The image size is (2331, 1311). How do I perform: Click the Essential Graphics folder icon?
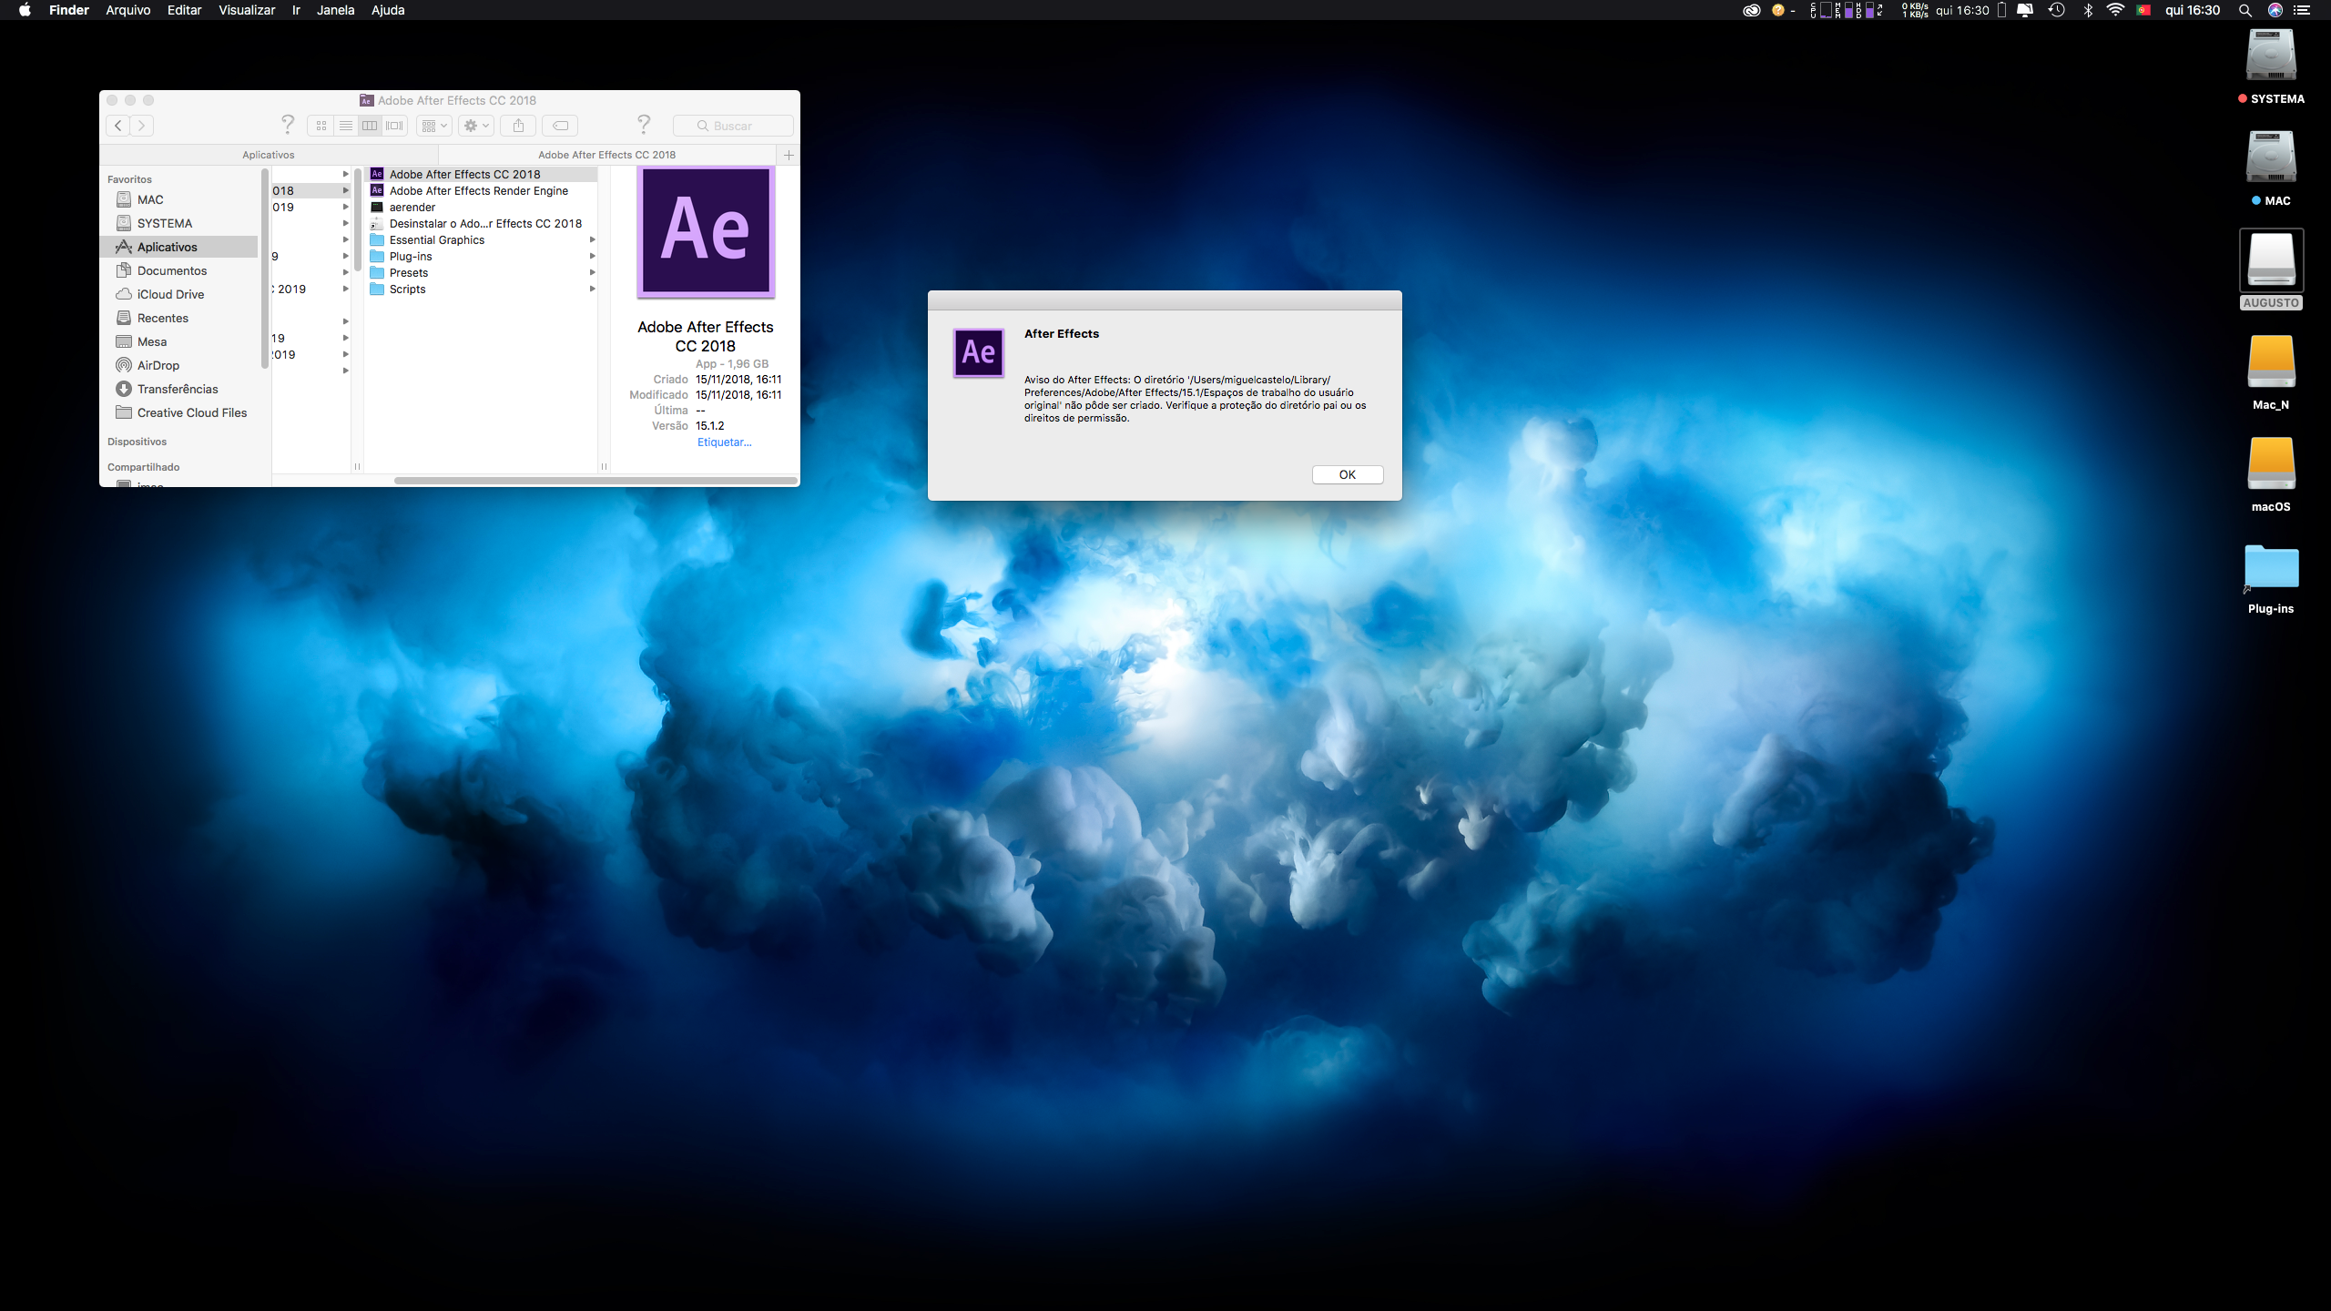pos(376,240)
